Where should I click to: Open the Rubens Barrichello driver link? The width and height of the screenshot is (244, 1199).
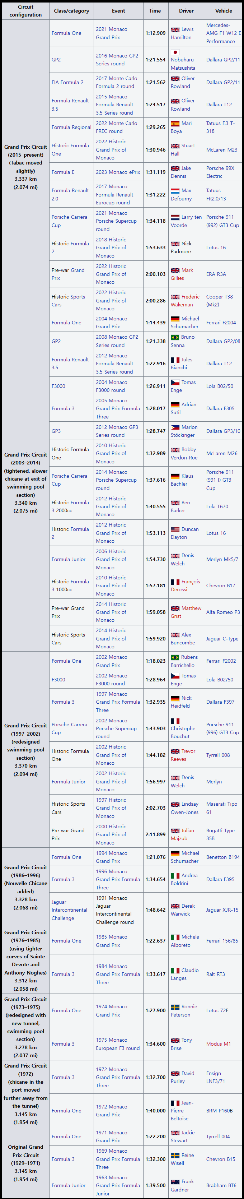point(184,661)
